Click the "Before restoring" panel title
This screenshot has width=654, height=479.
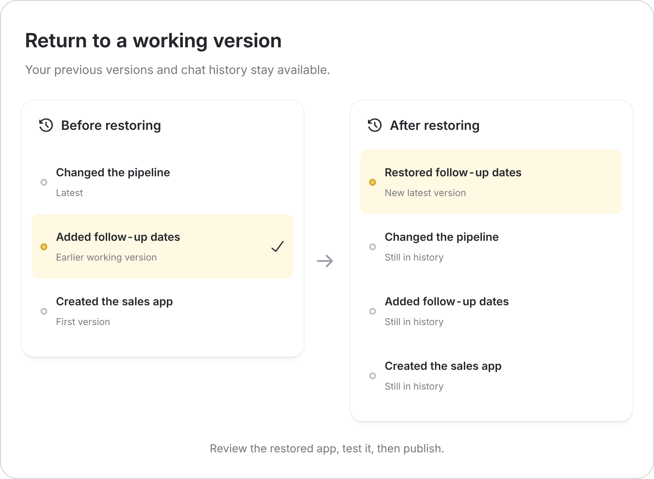[111, 125]
